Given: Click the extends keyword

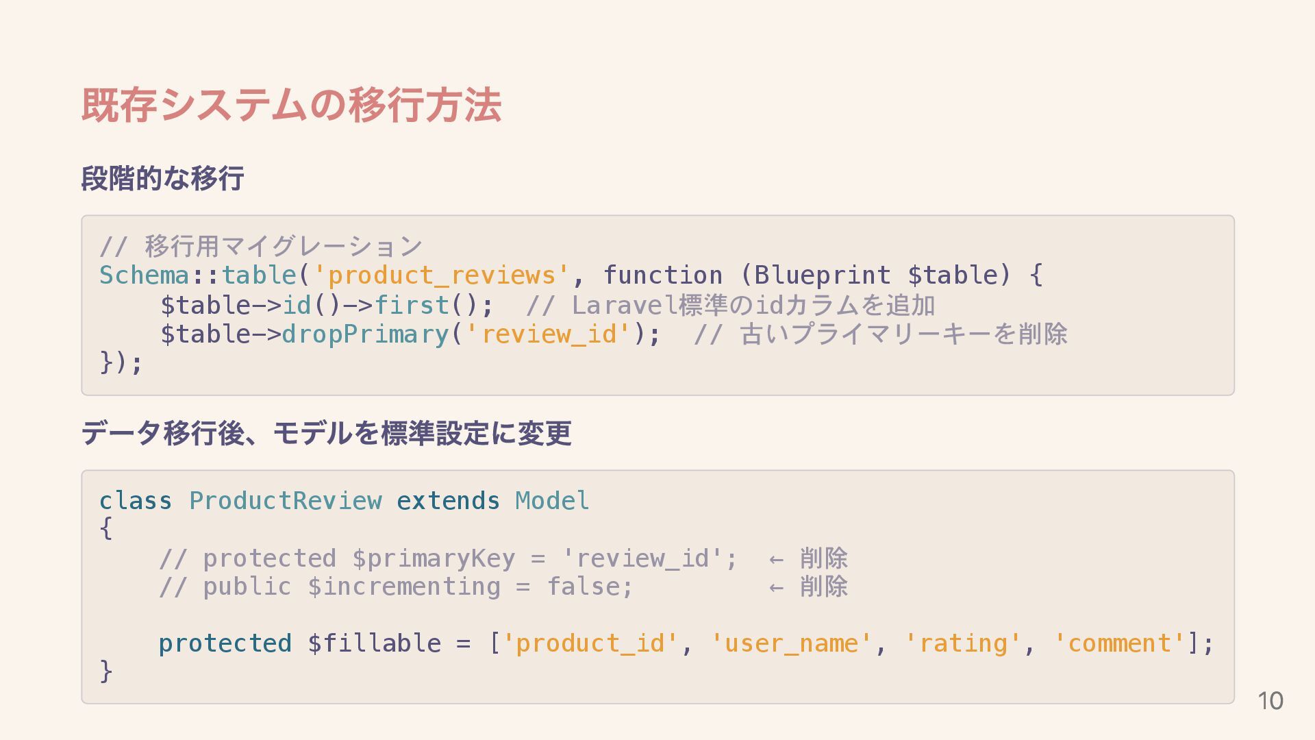Looking at the screenshot, I should pos(448,501).
